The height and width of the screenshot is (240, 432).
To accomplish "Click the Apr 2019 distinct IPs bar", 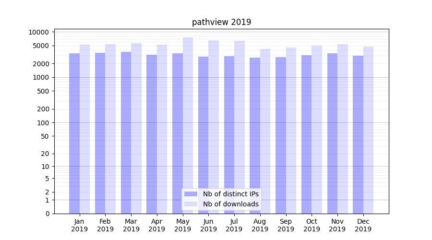I will click(x=152, y=134).
